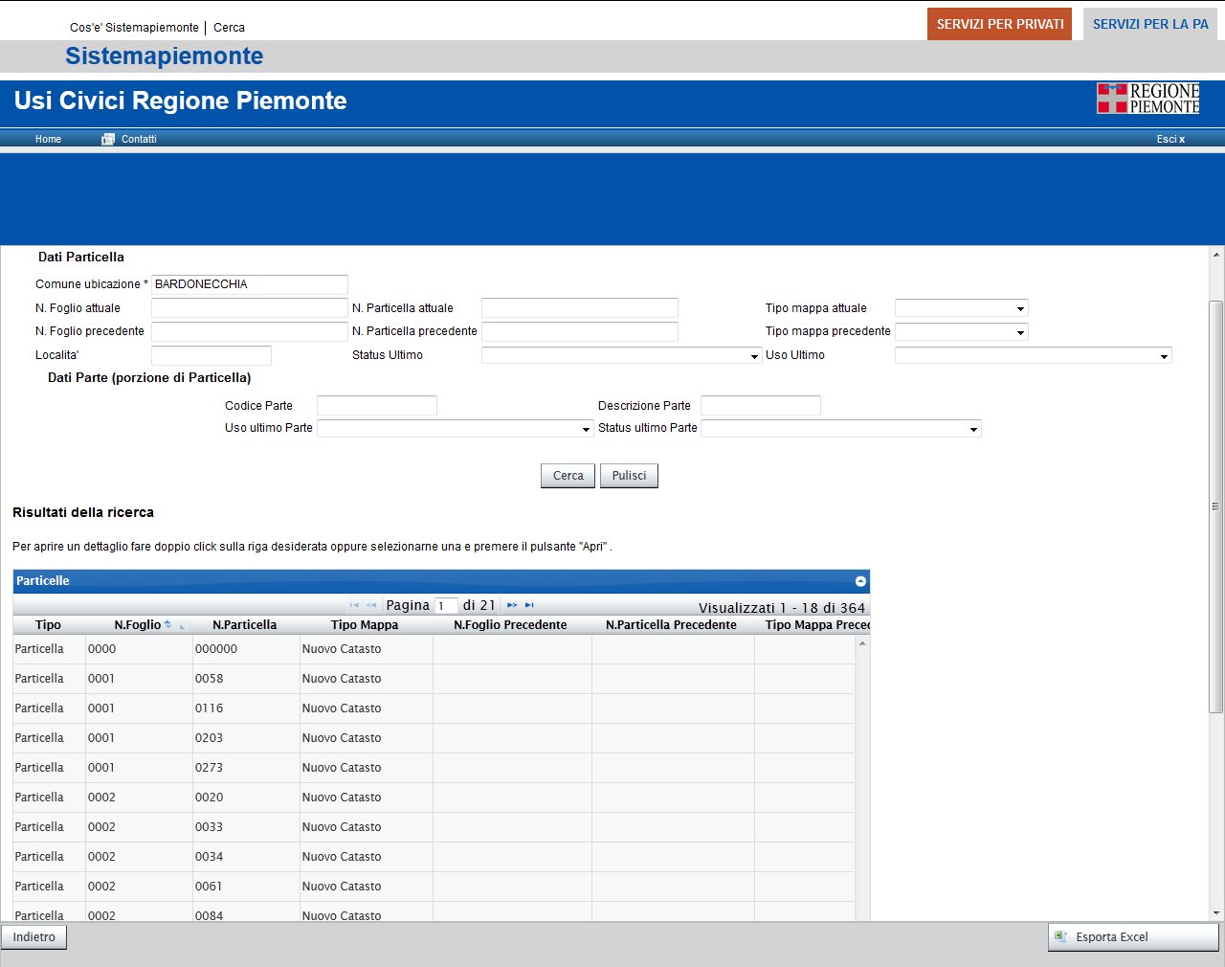1225x967 pixels.
Task: Go to previous page of results
Action: [371, 605]
